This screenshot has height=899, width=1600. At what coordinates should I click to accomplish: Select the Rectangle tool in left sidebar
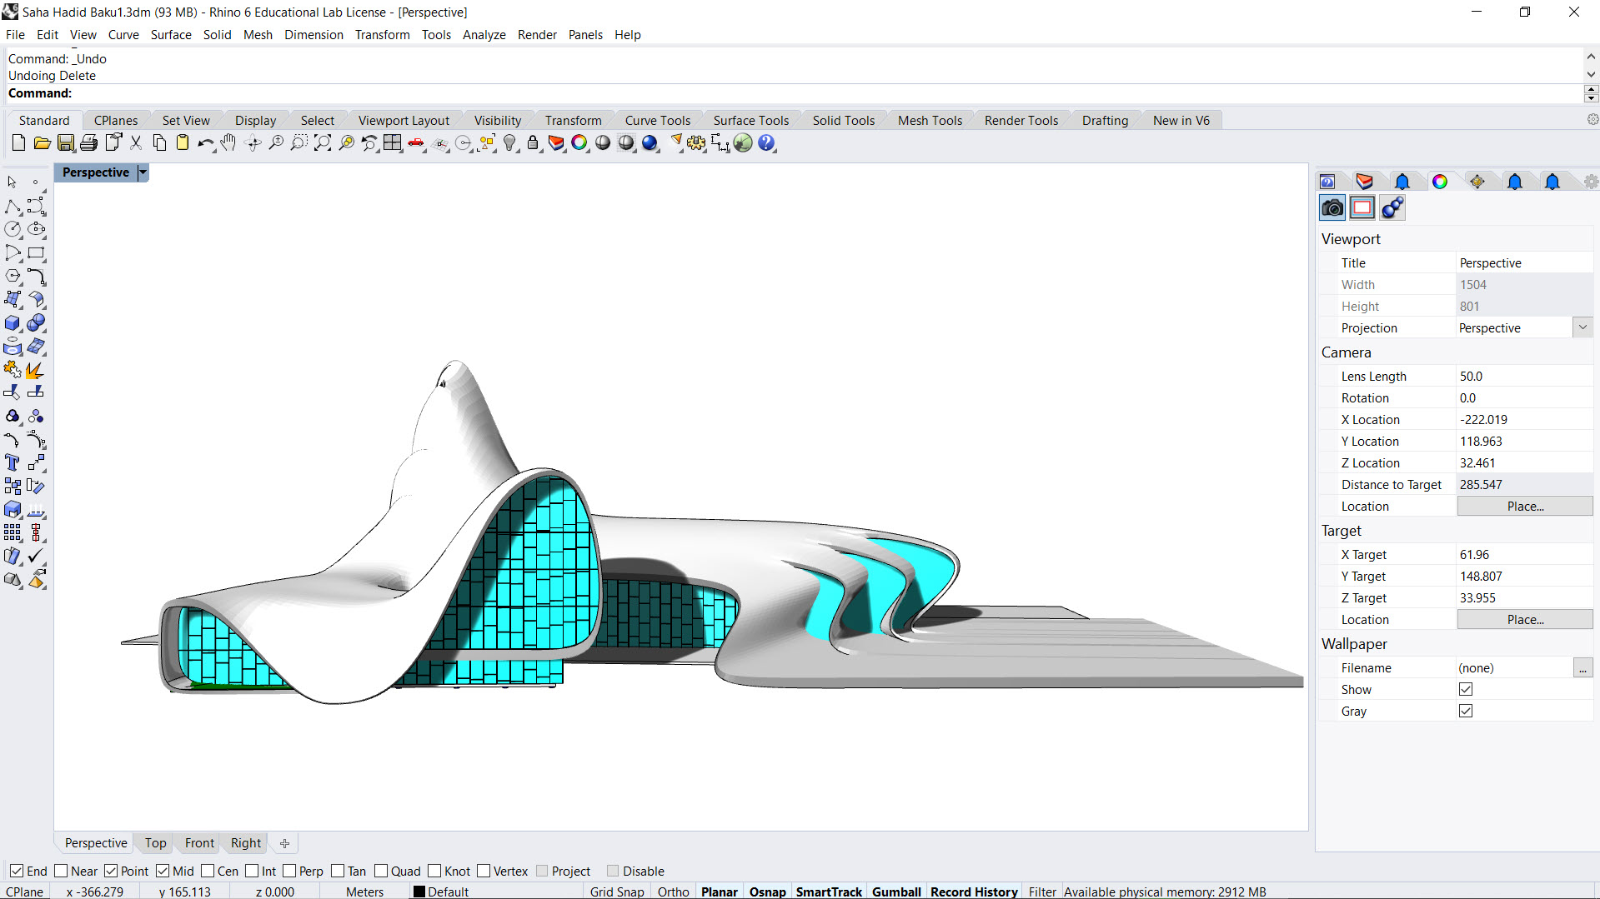click(36, 252)
